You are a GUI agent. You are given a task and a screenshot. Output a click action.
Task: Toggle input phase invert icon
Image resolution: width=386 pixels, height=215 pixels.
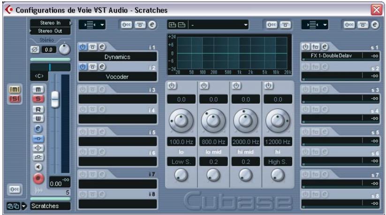34,50
